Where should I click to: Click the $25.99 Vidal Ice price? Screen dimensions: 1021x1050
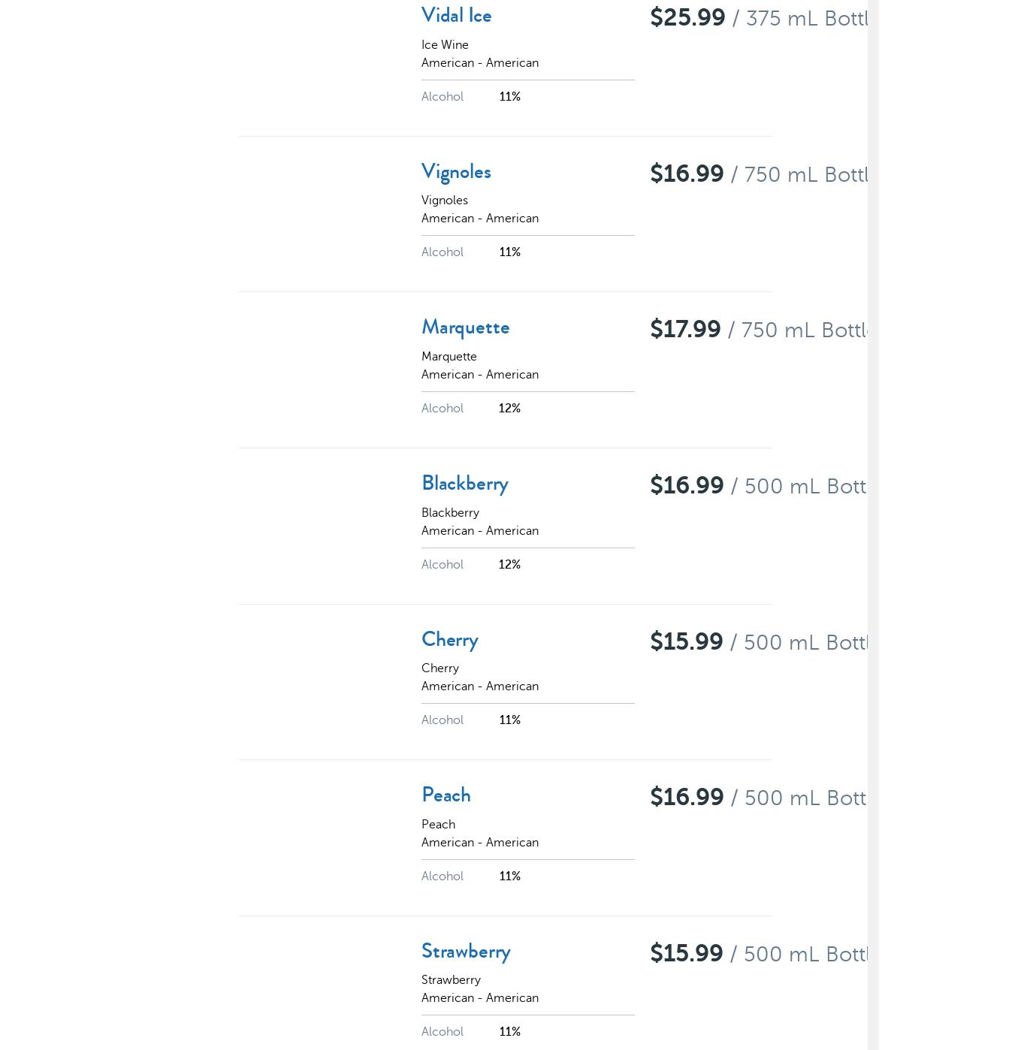687,17
